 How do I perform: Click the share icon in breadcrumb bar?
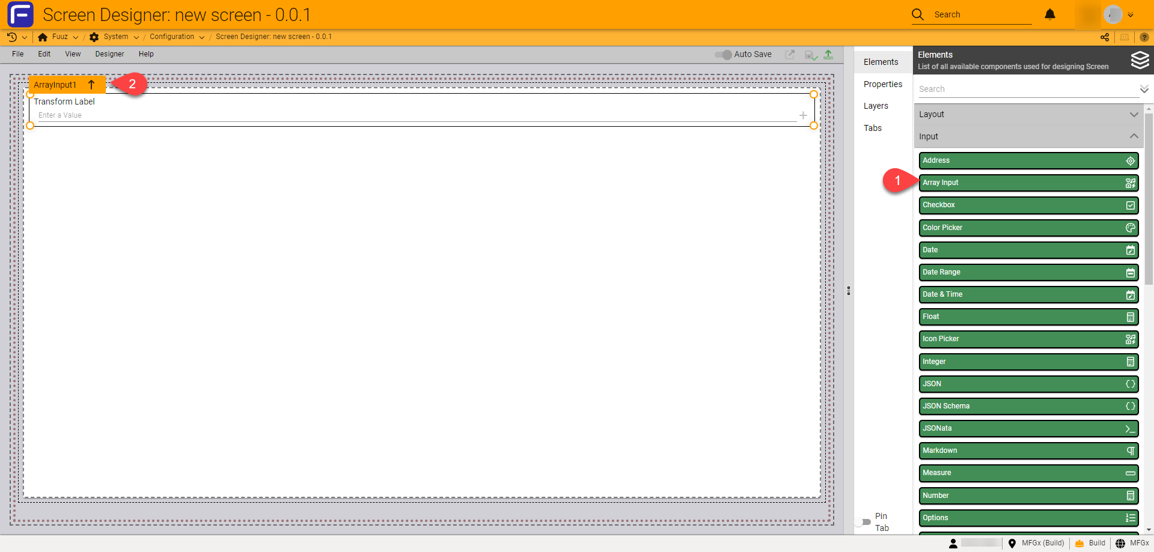click(1105, 37)
